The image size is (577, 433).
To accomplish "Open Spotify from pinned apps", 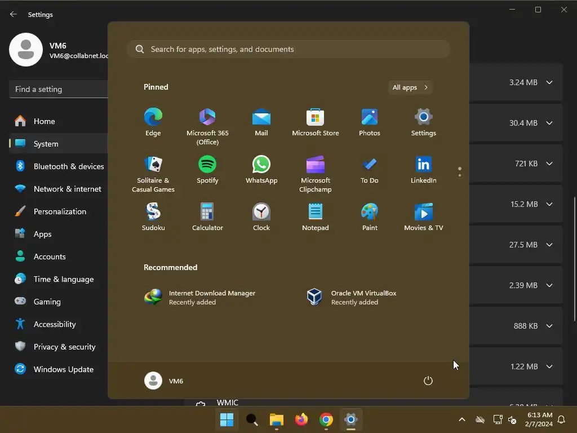I will tap(207, 170).
